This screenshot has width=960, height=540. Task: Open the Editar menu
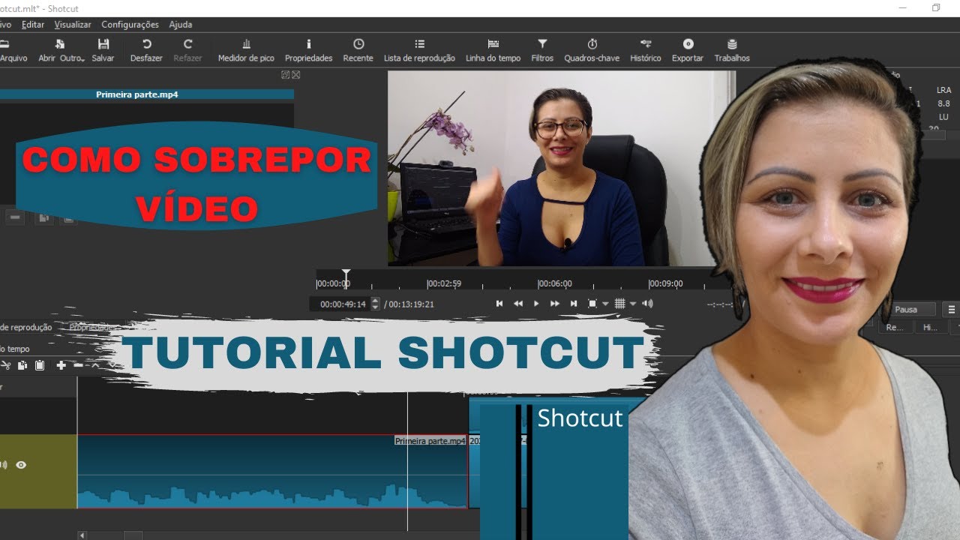point(33,25)
